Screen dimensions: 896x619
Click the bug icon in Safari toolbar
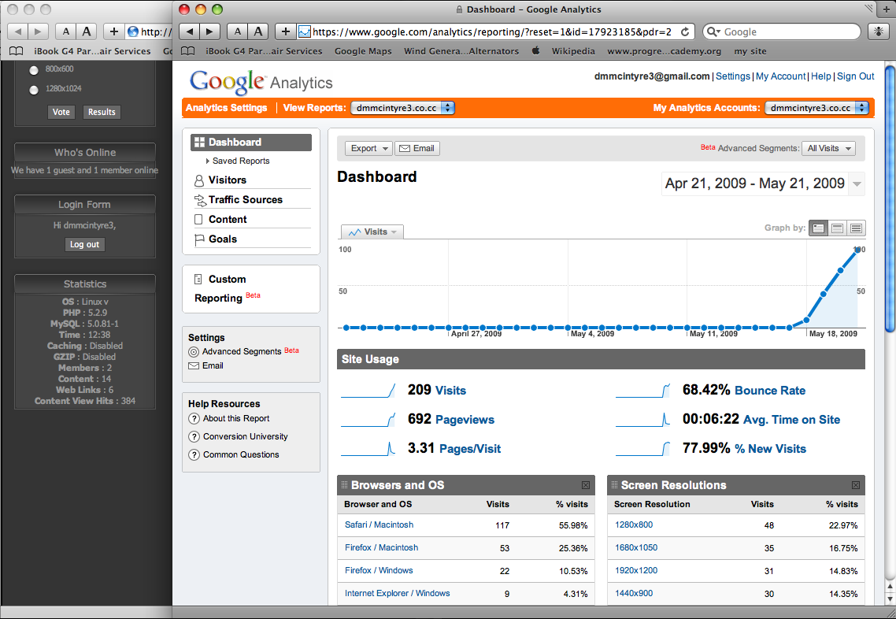pos(879,32)
